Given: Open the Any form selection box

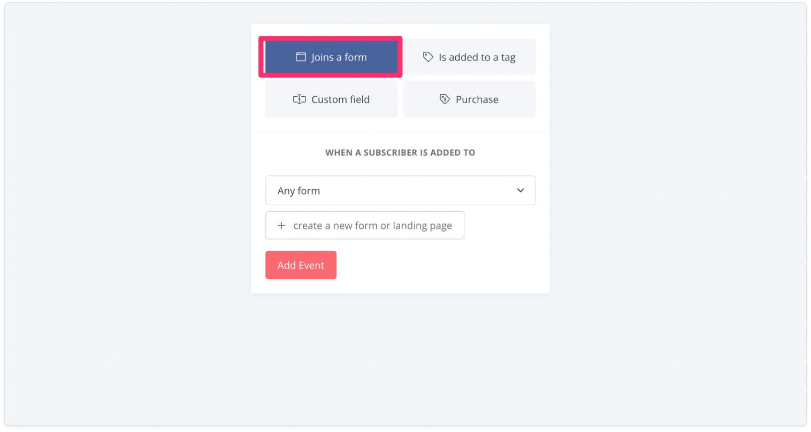Looking at the screenshot, I should (400, 190).
